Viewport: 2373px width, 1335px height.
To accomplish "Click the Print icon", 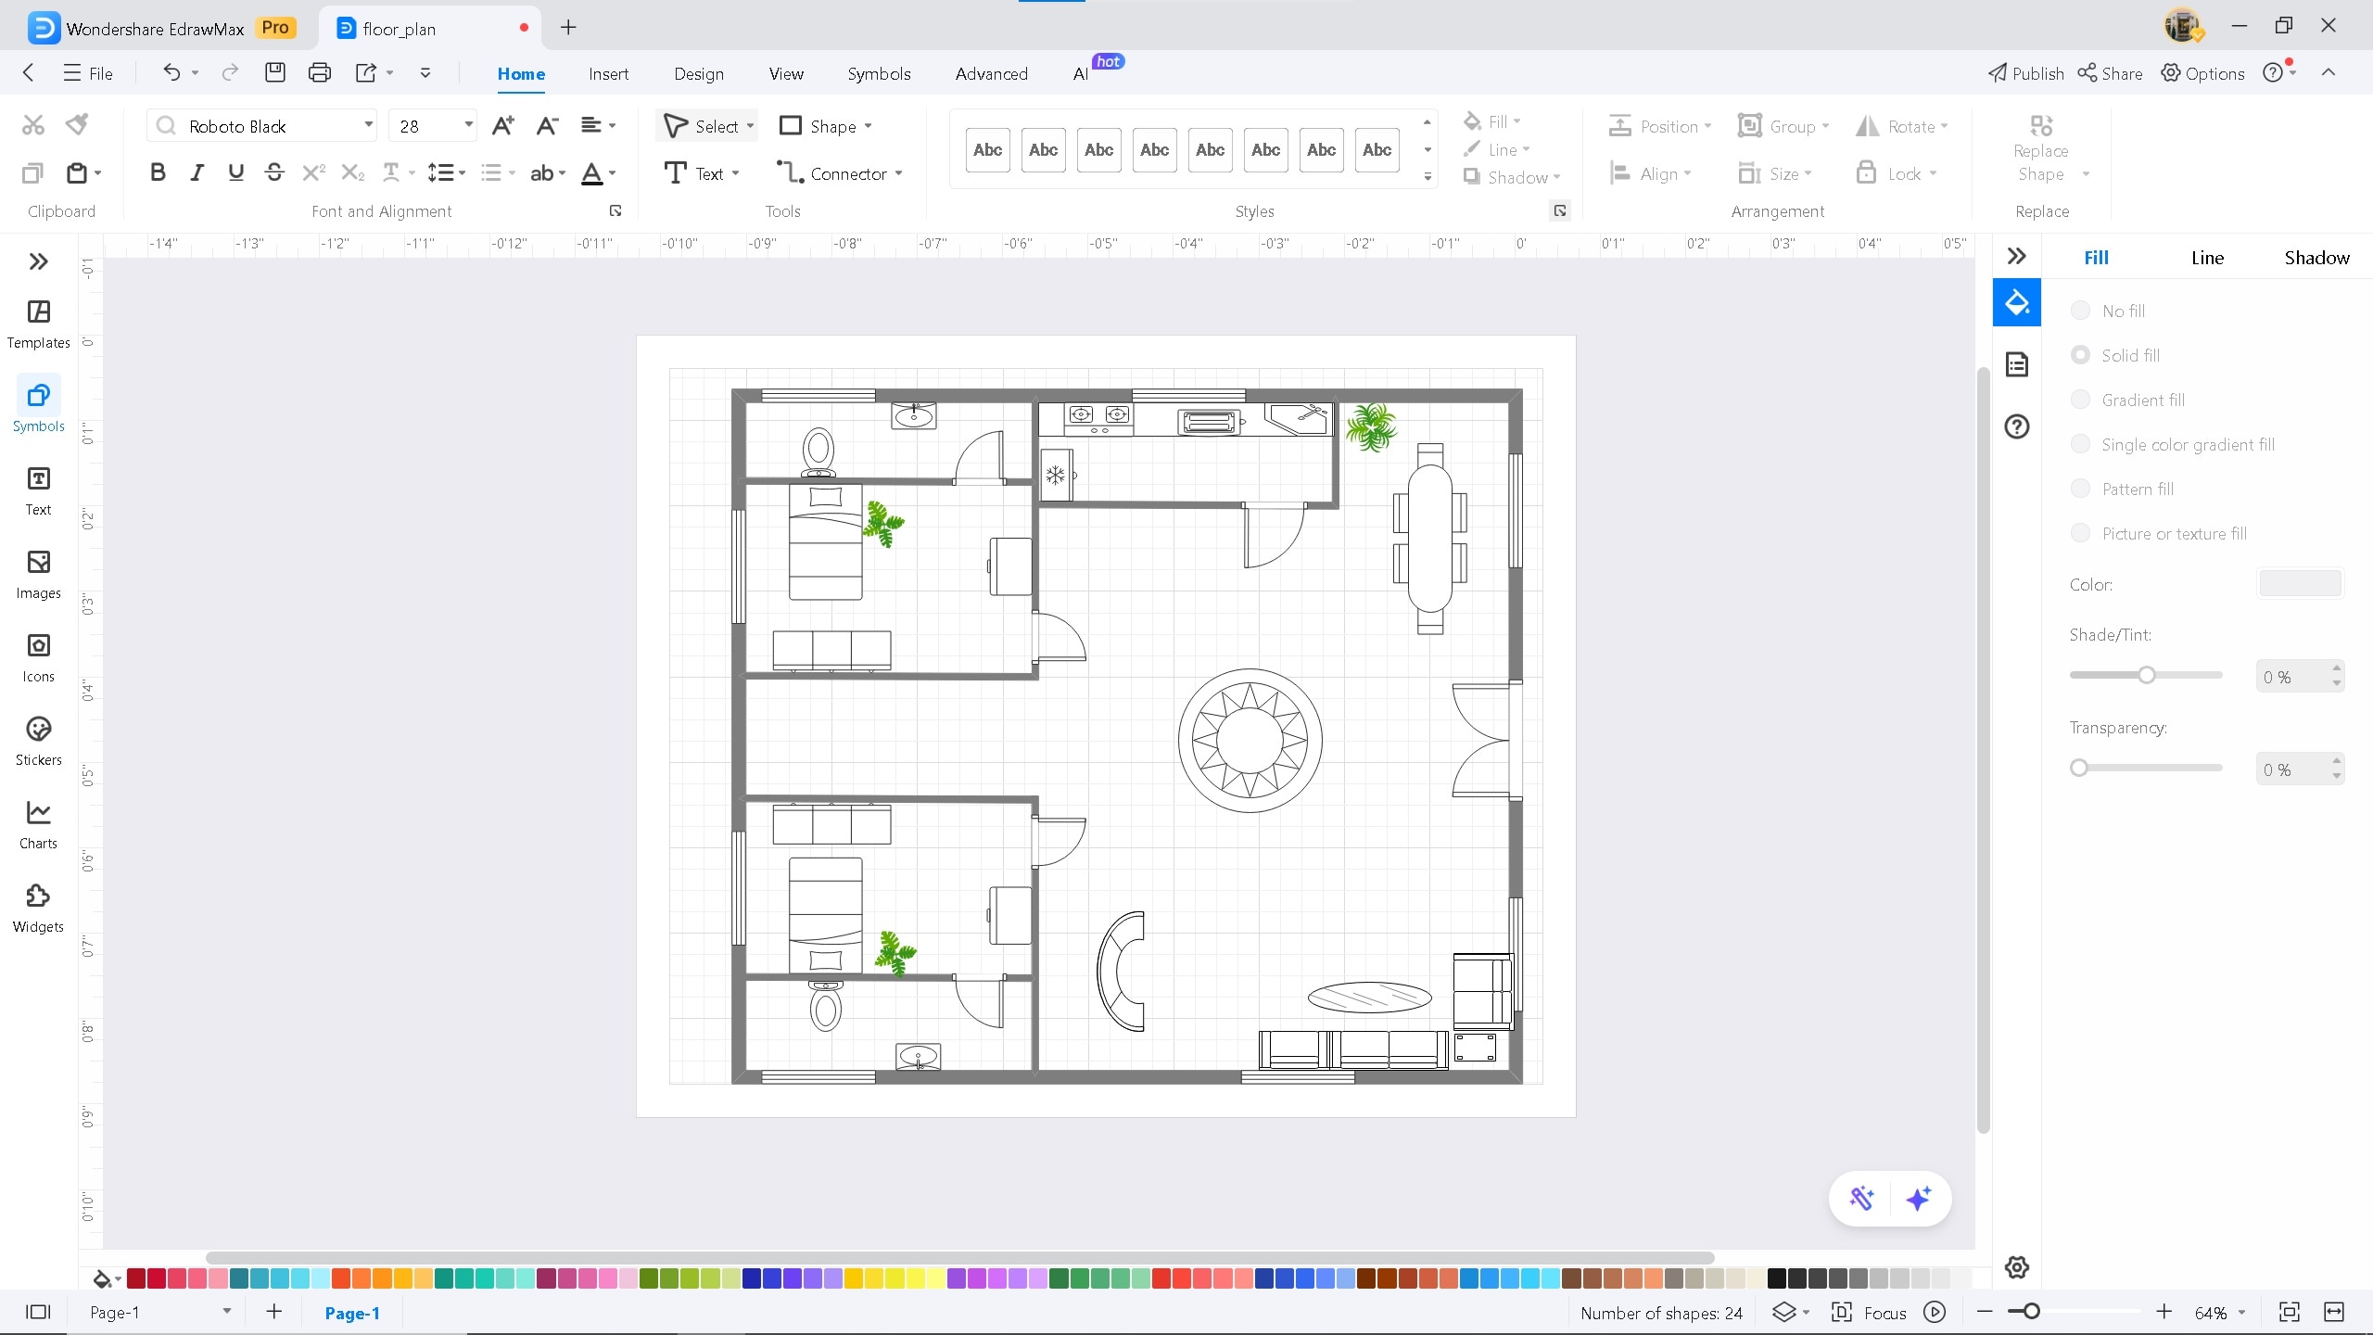I will 320,72.
